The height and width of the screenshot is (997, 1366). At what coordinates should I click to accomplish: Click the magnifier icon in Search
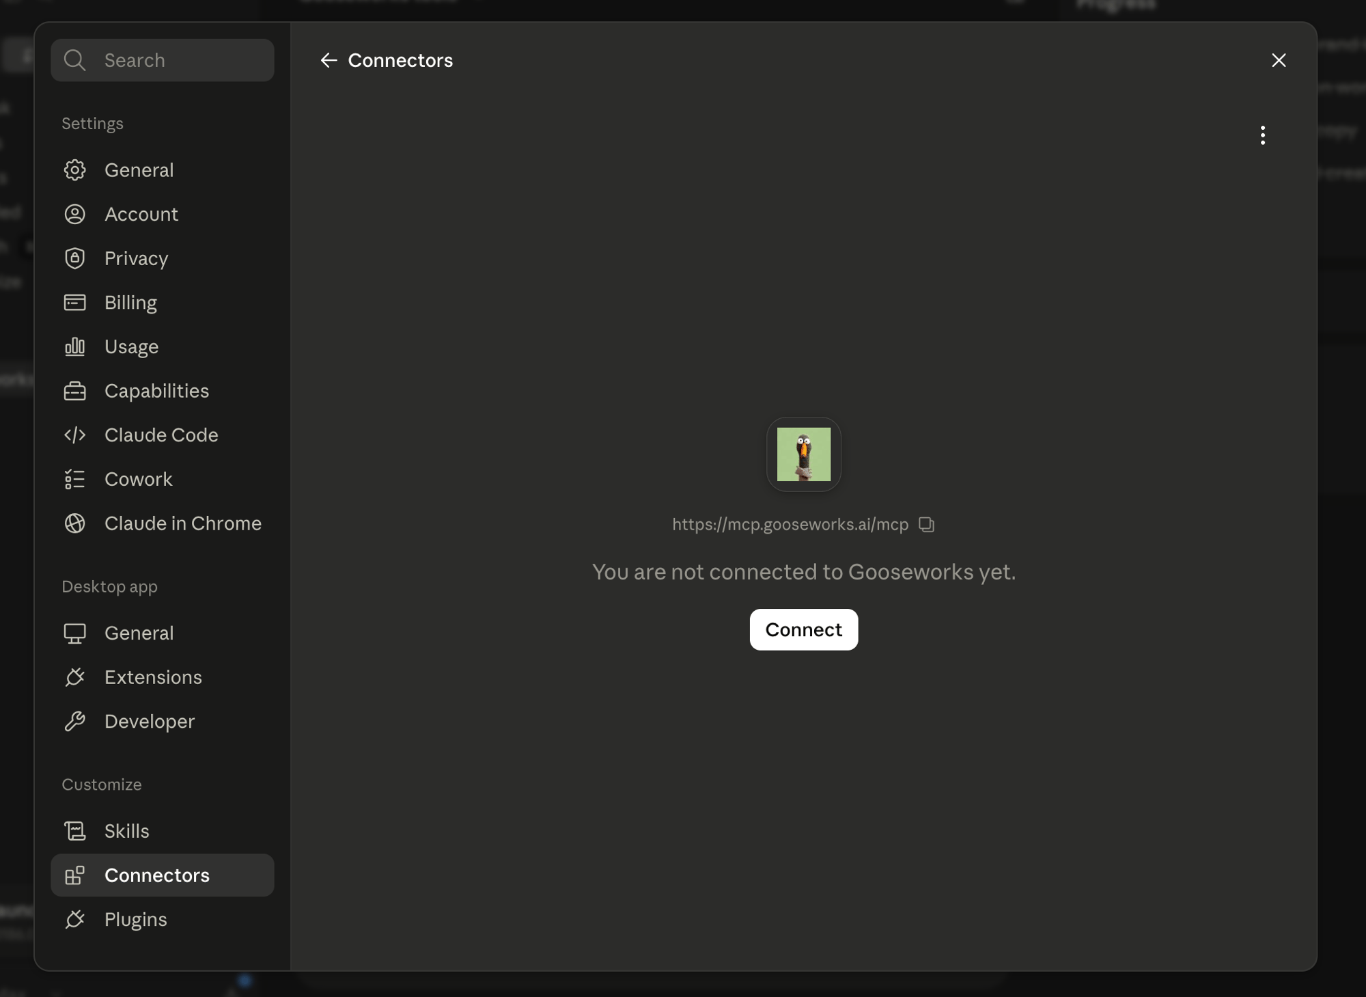click(x=74, y=60)
